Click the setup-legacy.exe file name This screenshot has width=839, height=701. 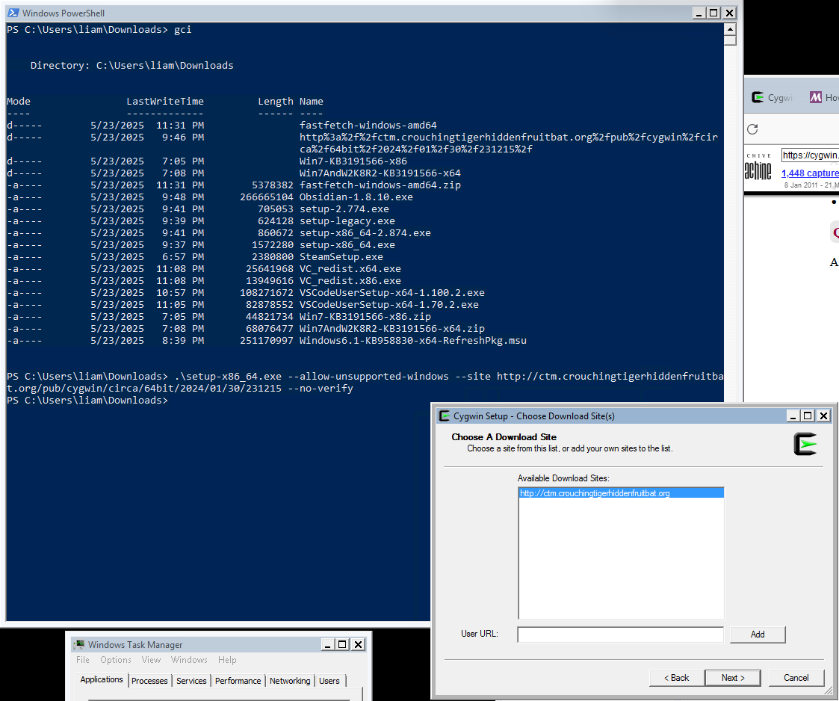347,221
